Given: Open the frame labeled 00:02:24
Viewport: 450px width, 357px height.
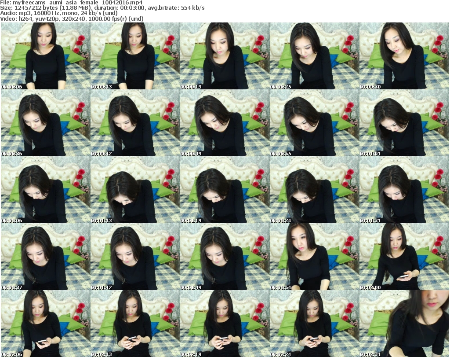Looking at the screenshot, I should (315, 324).
